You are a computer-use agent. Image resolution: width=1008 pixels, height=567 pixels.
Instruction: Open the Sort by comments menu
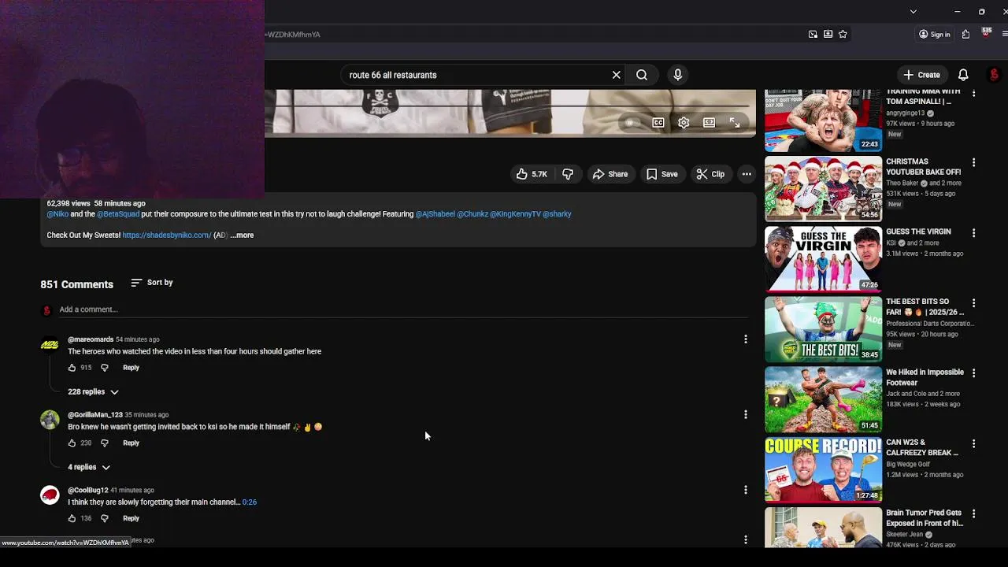[152, 283]
